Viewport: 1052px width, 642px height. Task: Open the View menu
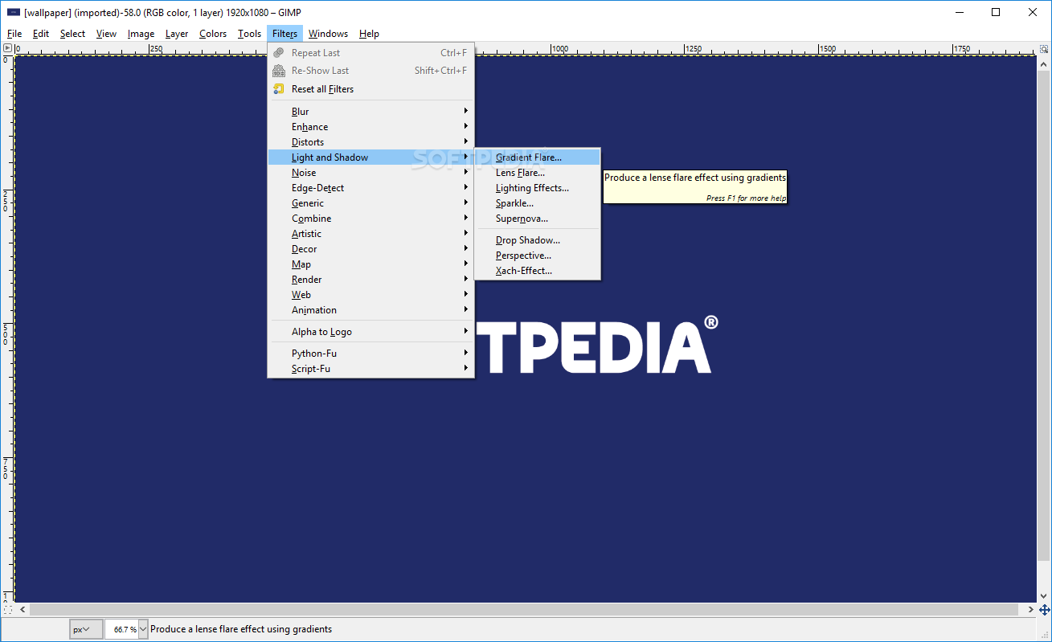pos(106,34)
